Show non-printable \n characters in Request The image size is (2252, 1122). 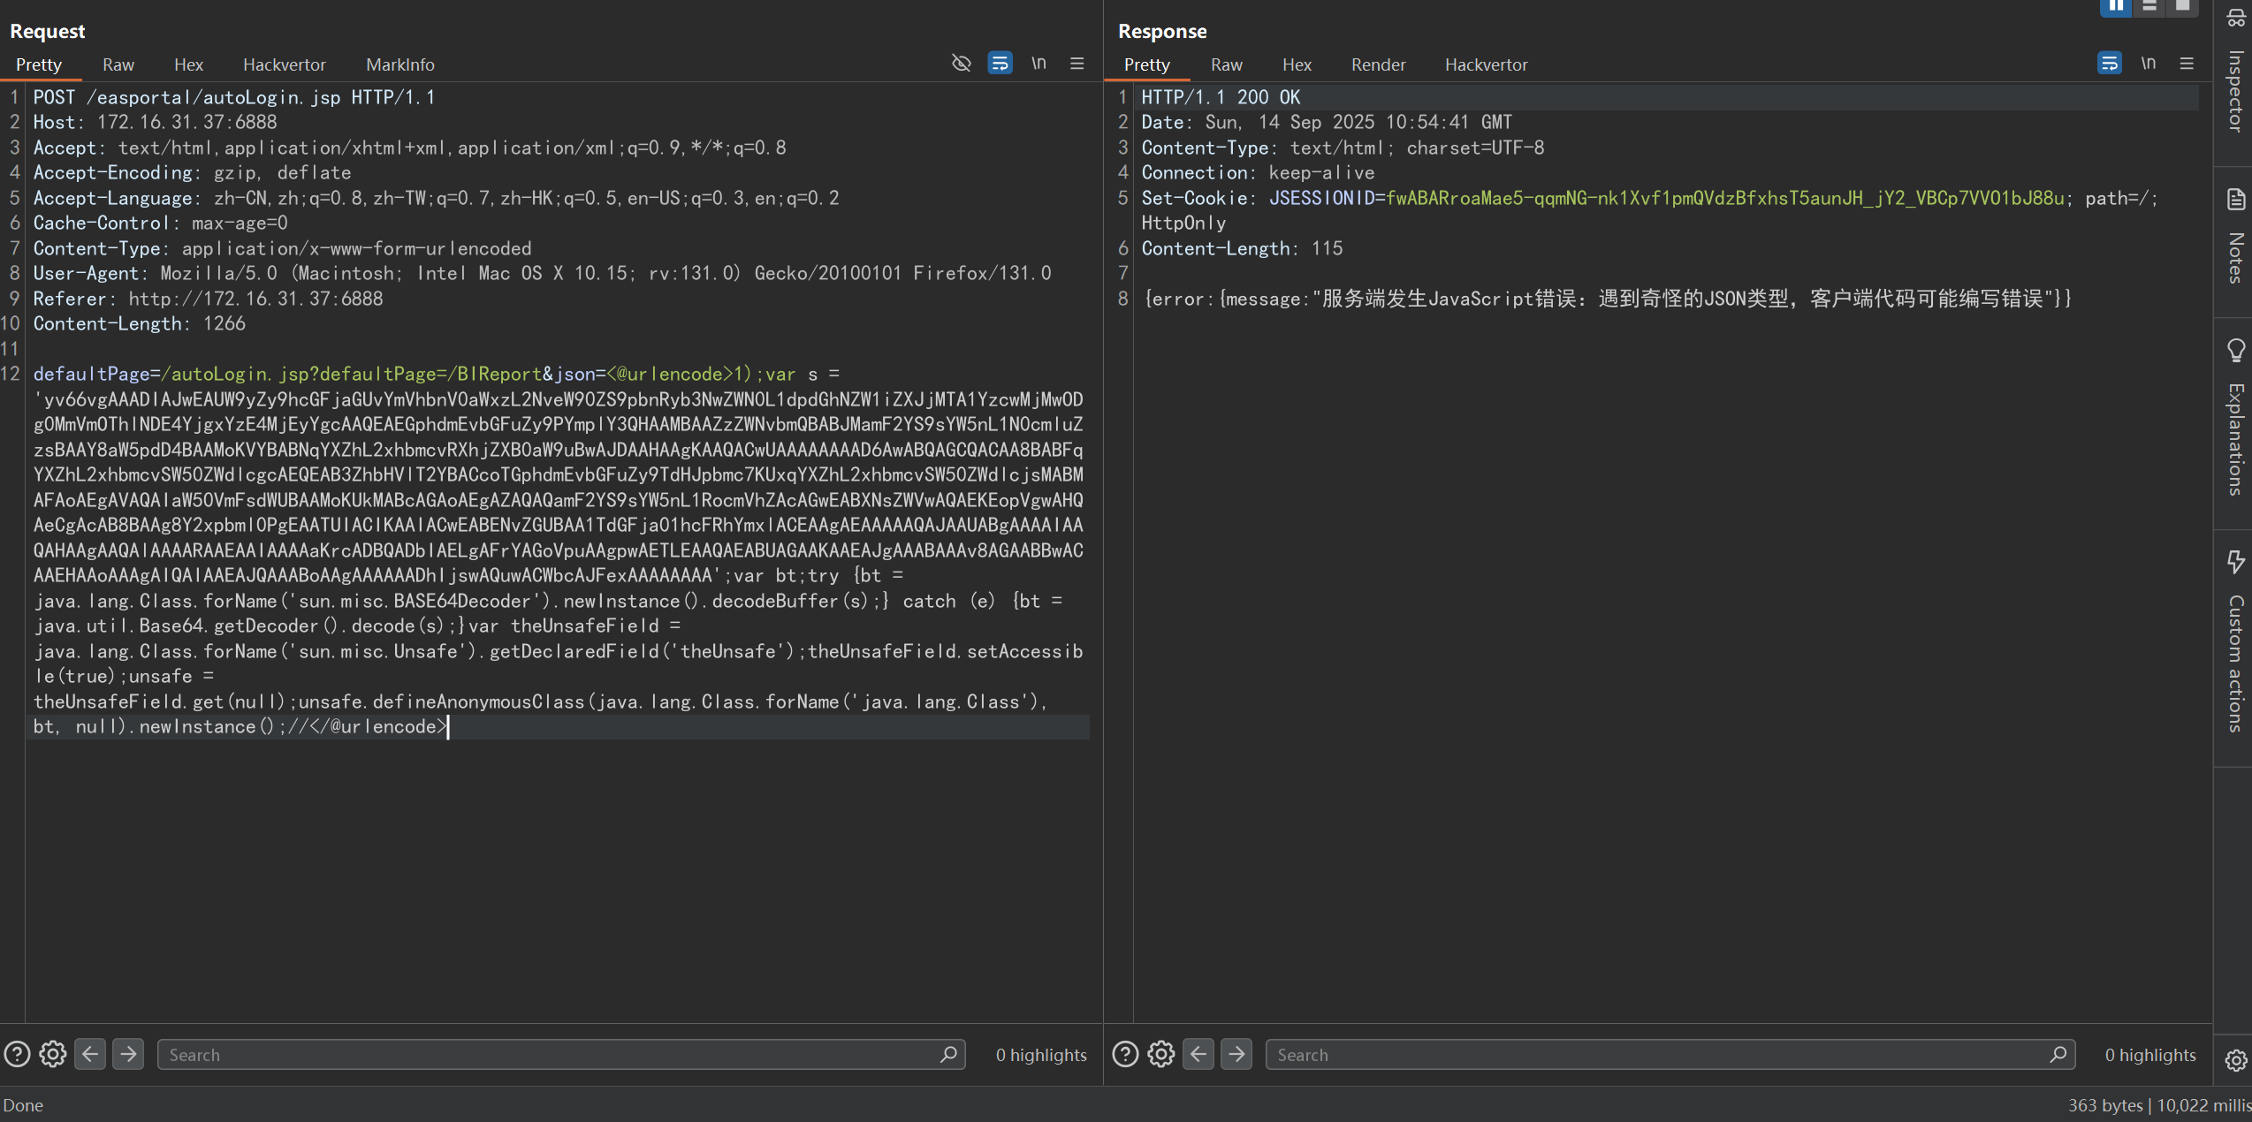tap(1039, 63)
